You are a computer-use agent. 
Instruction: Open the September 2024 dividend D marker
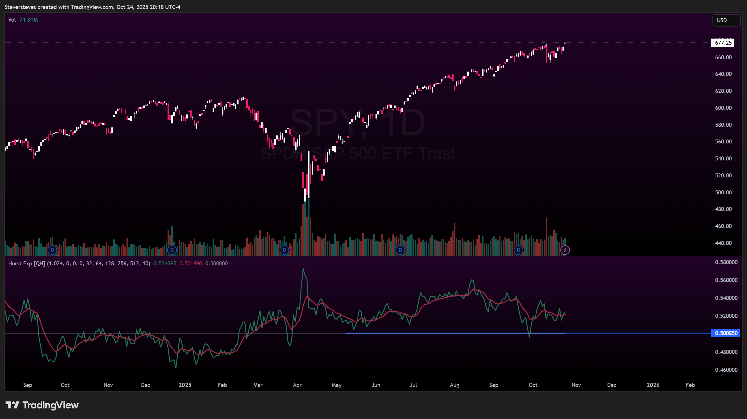(52, 250)
